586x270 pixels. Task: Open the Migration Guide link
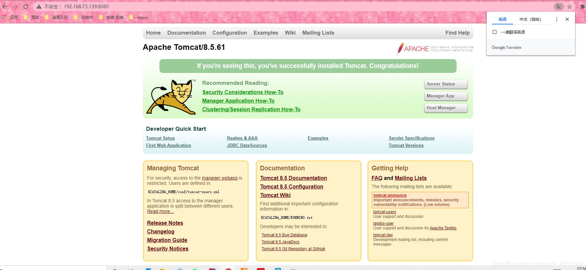coord(167,240)
